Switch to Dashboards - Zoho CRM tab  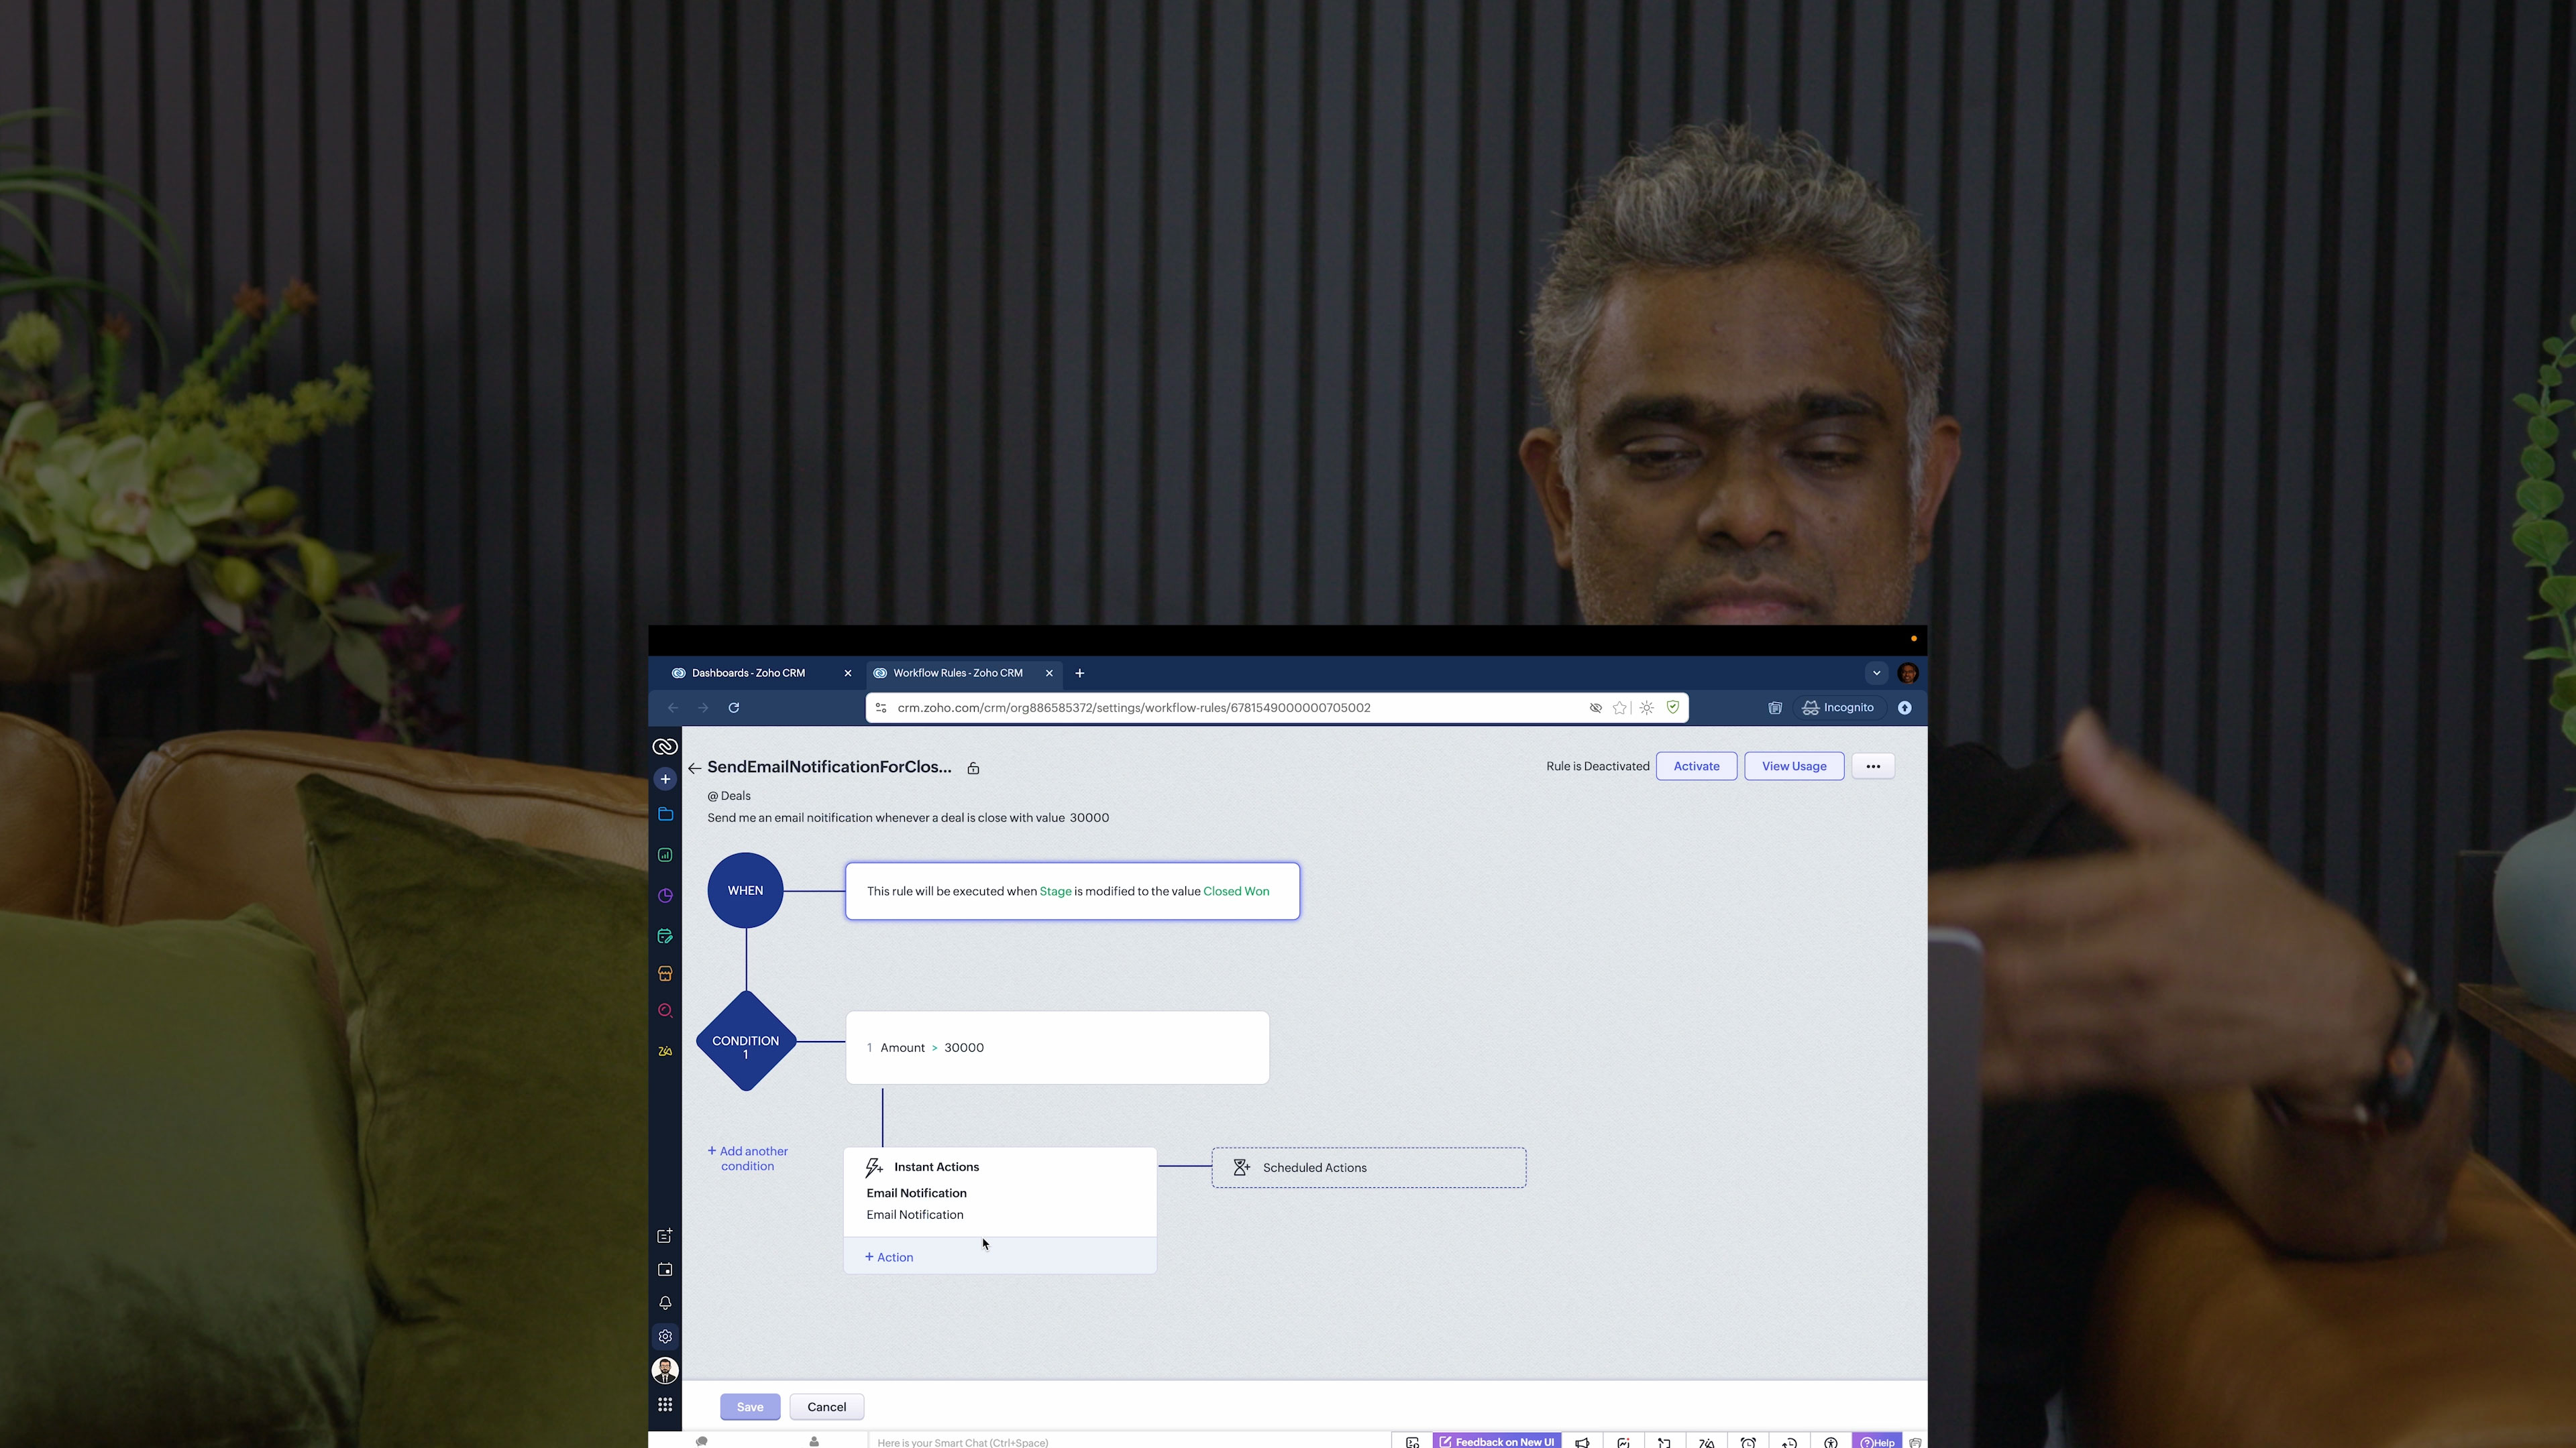pyautogui.click(x=748, y=674)
